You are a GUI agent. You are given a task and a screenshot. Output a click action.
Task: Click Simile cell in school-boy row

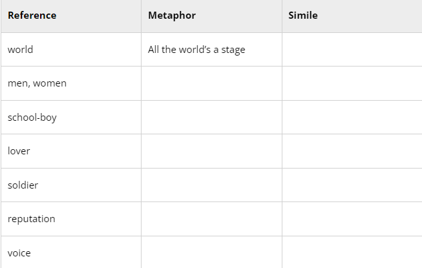coord(352,118)
